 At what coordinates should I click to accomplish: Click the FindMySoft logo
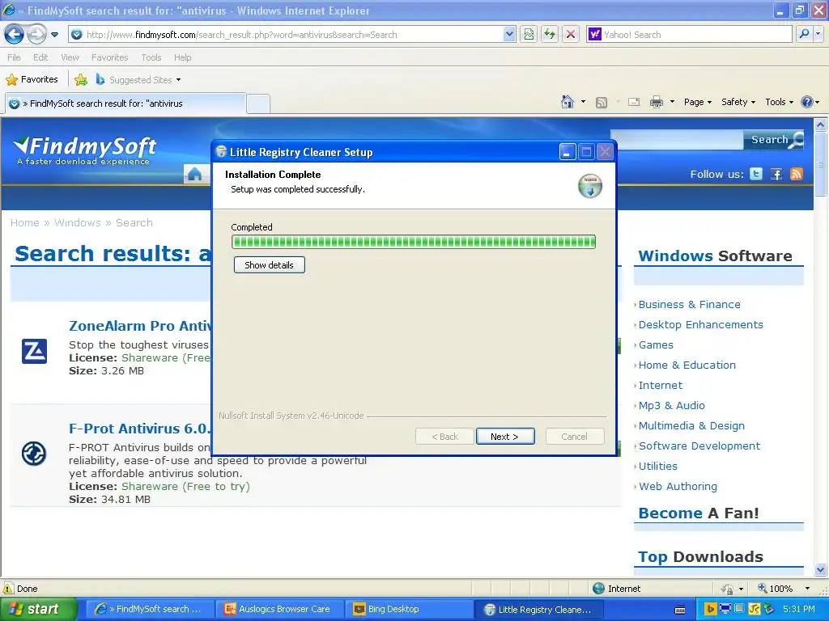[84, 150]
